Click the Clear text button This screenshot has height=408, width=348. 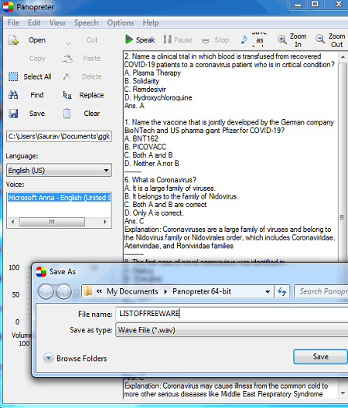(x=92, y=114)
